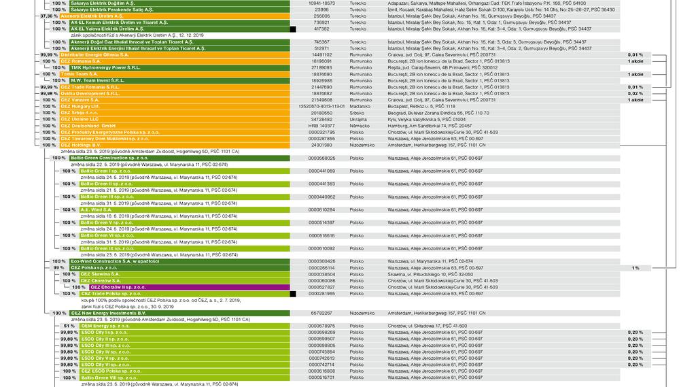696x387 pixels.
Task: Click the CEZ Polska sp. z o.o. row
Action: click(x=179, y=268)
